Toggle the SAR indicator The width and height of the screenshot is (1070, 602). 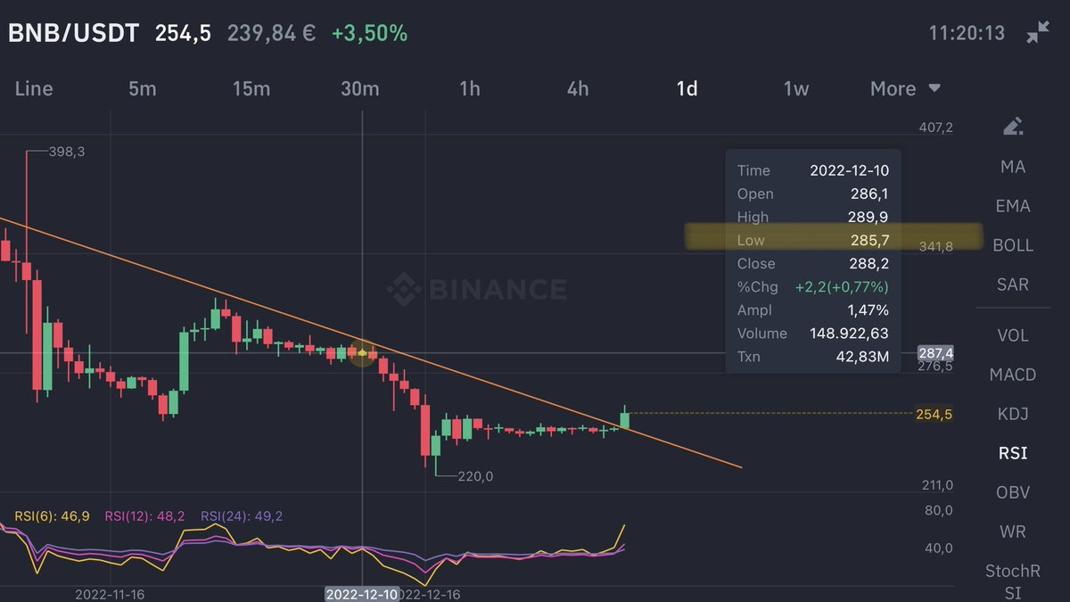pos(1013,285)
